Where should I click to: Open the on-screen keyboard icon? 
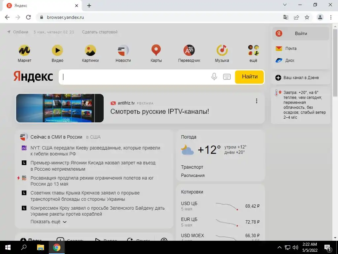tap(227, 77)
